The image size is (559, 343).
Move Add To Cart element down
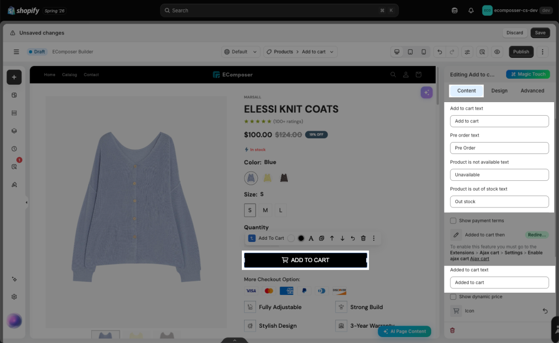click(342, 238)
